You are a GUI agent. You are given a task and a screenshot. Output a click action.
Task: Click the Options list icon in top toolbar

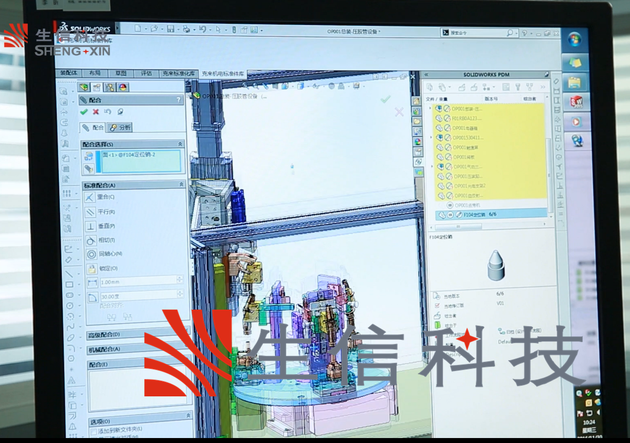point(253,30)
